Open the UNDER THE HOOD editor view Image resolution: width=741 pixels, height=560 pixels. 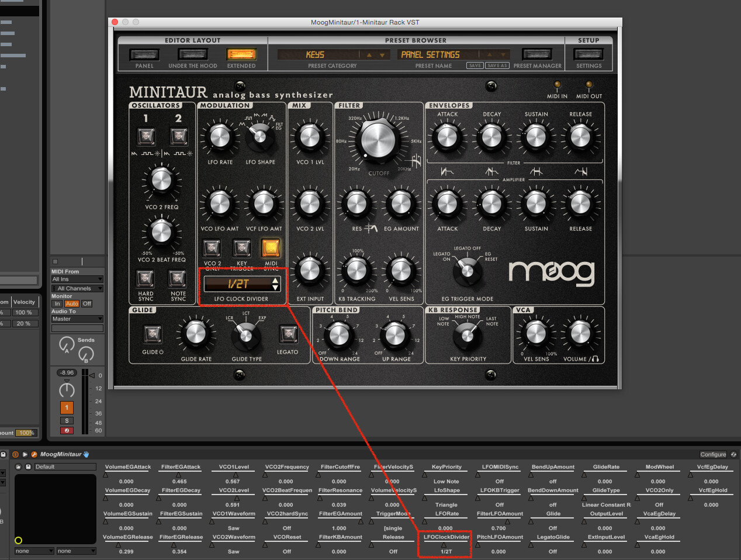point(193,54)
